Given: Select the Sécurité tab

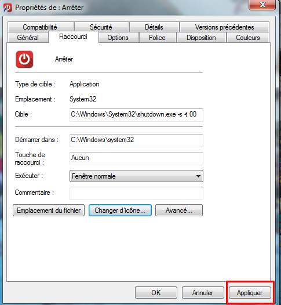Looking at the screenshot, I should [x=101, y=27].
